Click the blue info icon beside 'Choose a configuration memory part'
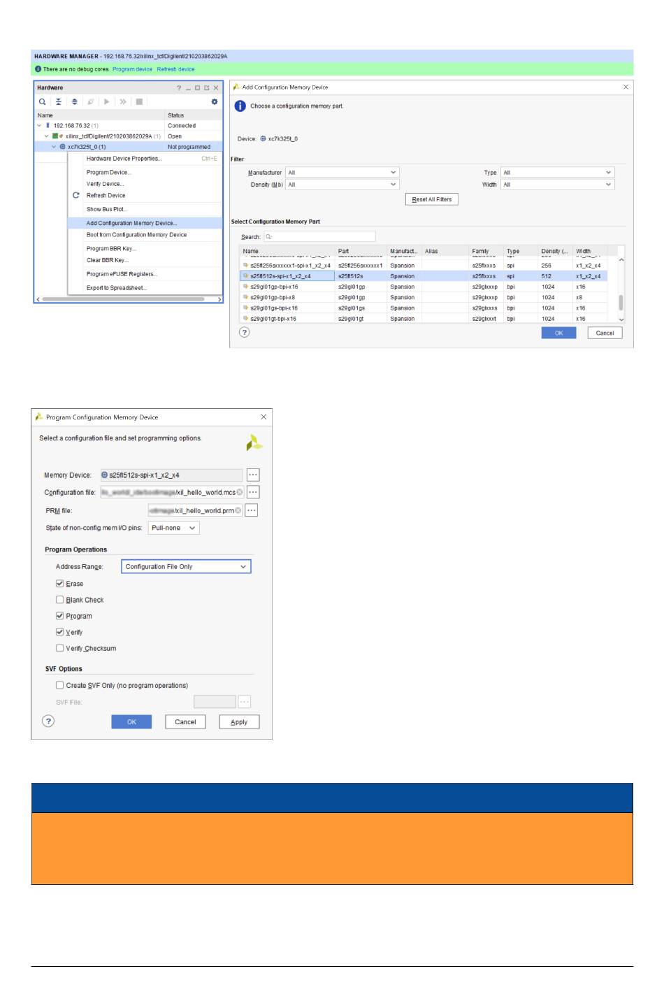Viewport: 664px width, 992px height. tap(240, 106)
